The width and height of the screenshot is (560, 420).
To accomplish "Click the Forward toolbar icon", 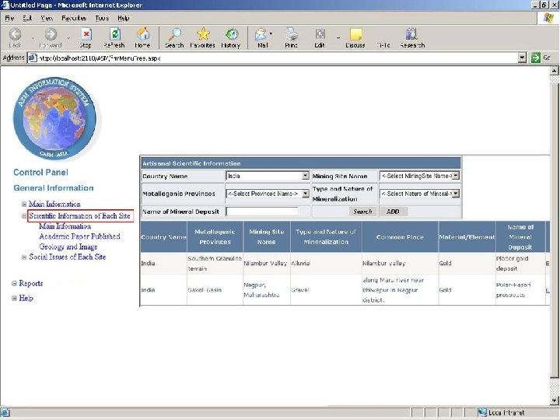I will tap(51, 35).
